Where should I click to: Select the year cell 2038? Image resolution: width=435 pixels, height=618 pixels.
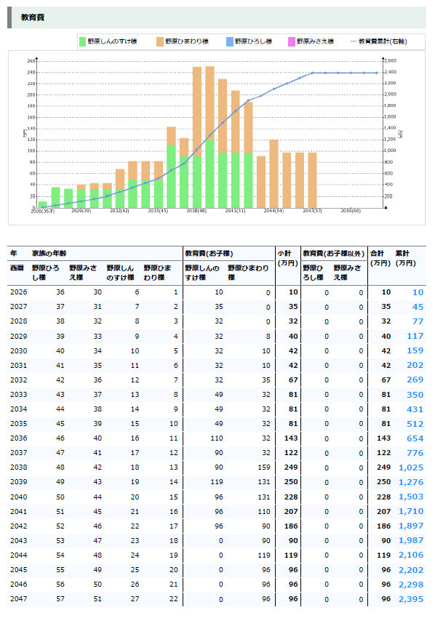click(19, 467)
